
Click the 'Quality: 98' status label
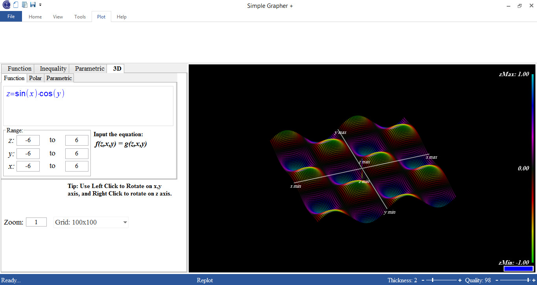478,280
